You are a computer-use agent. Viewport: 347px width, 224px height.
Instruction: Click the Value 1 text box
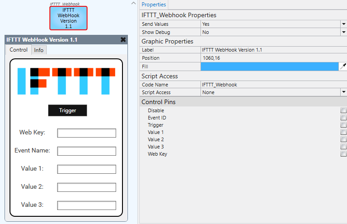tap(87, 169)
